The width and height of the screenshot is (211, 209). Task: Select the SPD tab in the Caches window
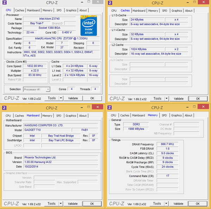pyautogui.click(x=165, y=11)
